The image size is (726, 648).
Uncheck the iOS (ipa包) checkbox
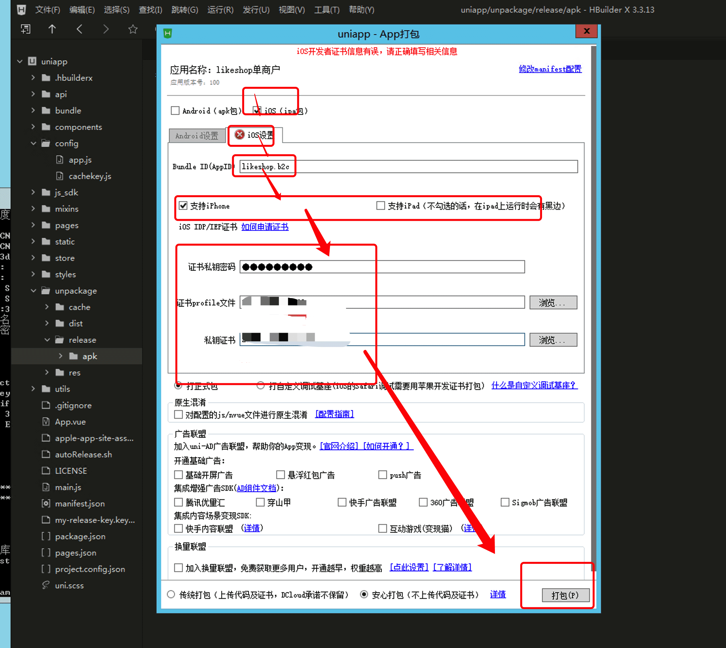(257, 110)
